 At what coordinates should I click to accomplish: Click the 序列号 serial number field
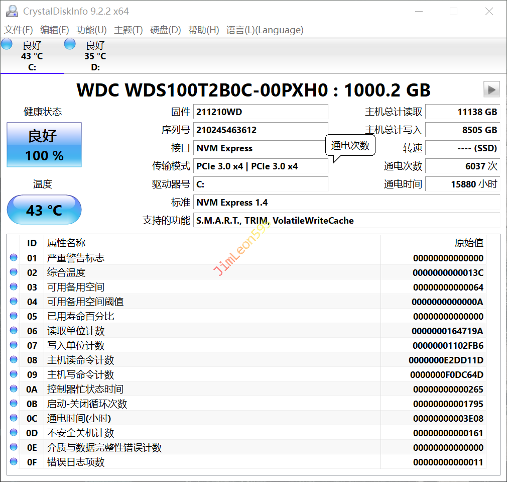tap(261, 130)
